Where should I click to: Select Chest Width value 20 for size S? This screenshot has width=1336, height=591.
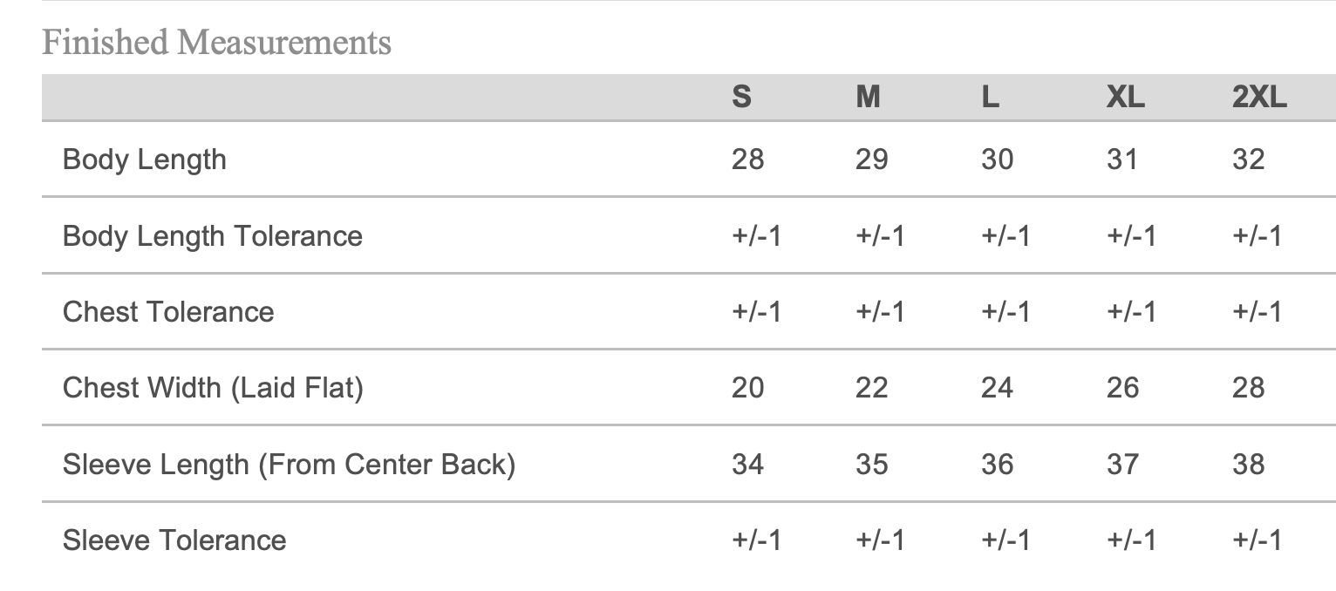(x=747, y=388)
